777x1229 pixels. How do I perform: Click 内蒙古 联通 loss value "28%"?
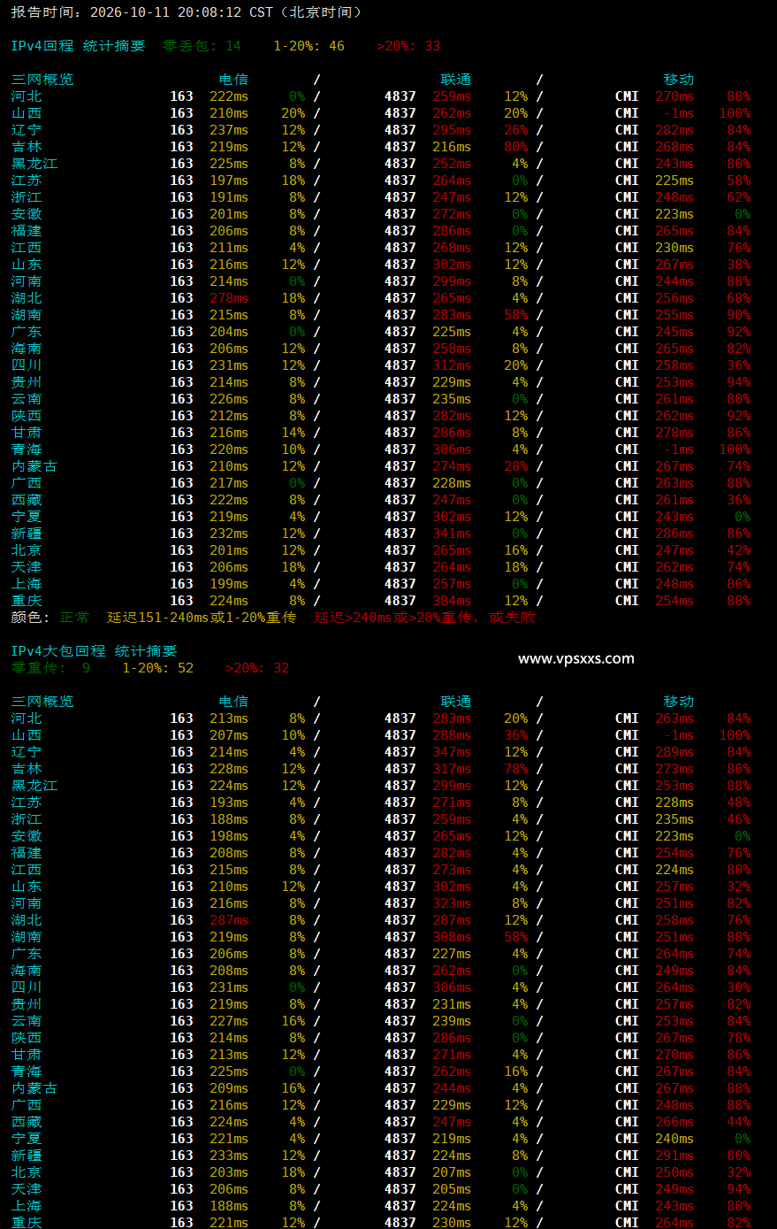point(516,466)
